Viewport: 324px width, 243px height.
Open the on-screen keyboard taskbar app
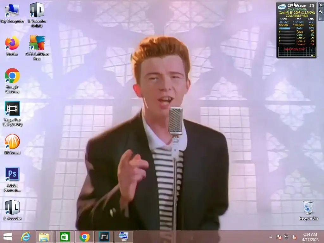(124, 237)
